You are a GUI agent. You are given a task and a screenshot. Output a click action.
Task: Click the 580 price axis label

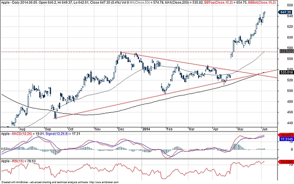pos(290,48)
